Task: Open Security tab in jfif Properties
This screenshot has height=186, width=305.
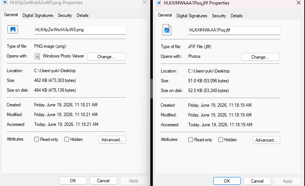Action: click(x=219, y=16)
